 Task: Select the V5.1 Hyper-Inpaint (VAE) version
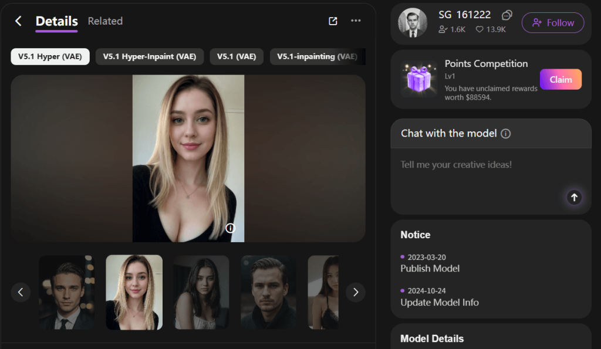[x=150, y=57]
